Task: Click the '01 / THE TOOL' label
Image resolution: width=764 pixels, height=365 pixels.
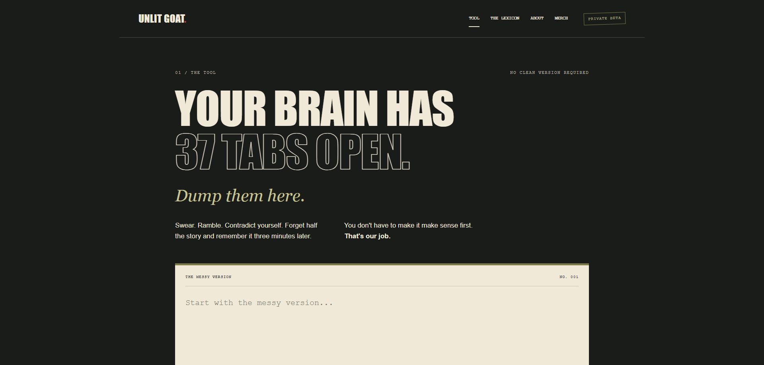Action: click(x=195, y=73)
